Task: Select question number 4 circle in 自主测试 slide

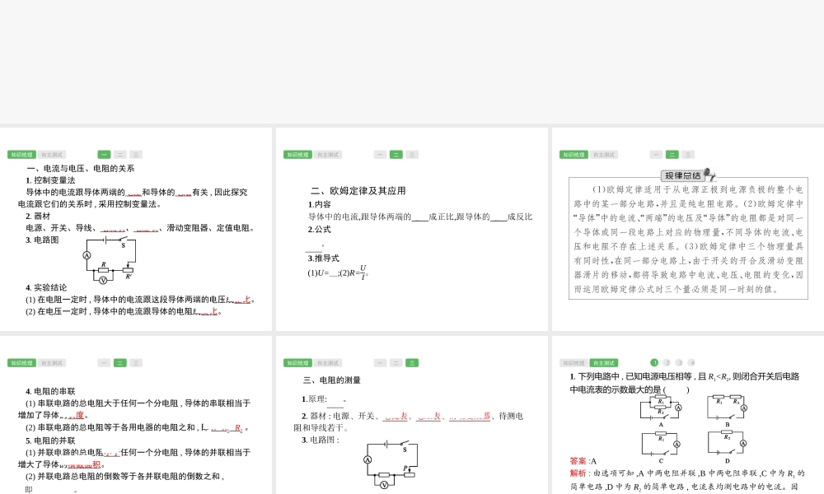Action: pyautogui.click(x=691, y=362)
